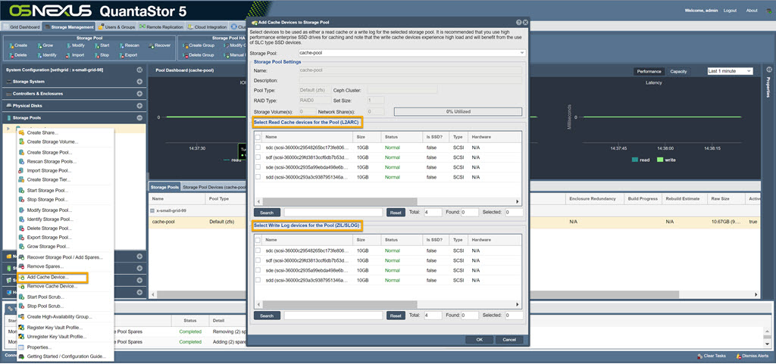Click the Clear Tasks icon
776x364 pixels.
click(x=699, y=356)
